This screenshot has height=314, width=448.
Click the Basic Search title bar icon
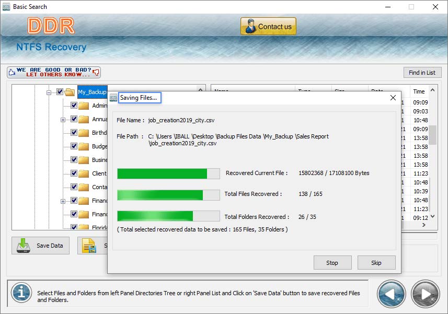[6, 7]
